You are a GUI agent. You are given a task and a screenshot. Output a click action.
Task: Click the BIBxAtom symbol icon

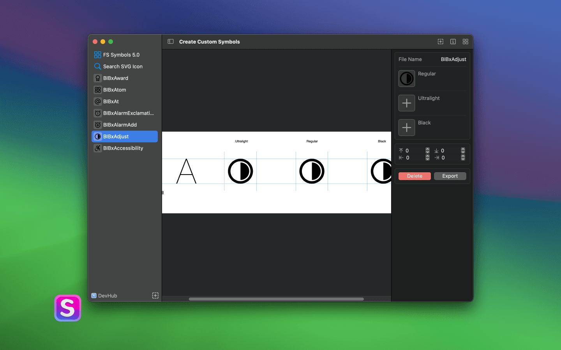coord(97,89)
